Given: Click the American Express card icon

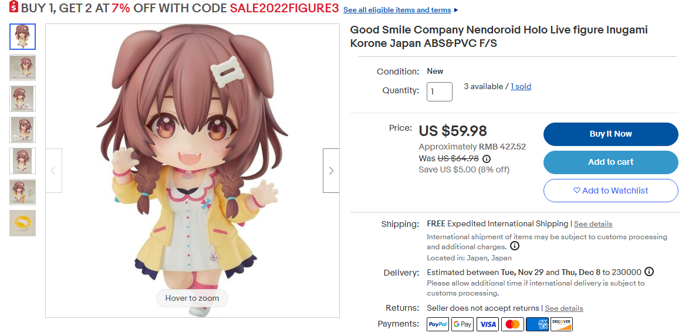Looking at the screenshot, I should (537, 324).
